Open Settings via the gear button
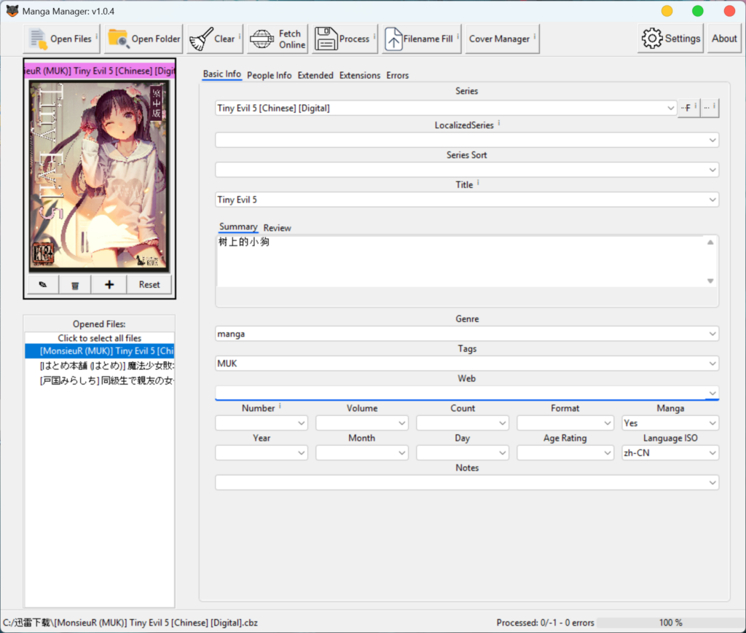746x633 pixels. (x=670, y=39)
